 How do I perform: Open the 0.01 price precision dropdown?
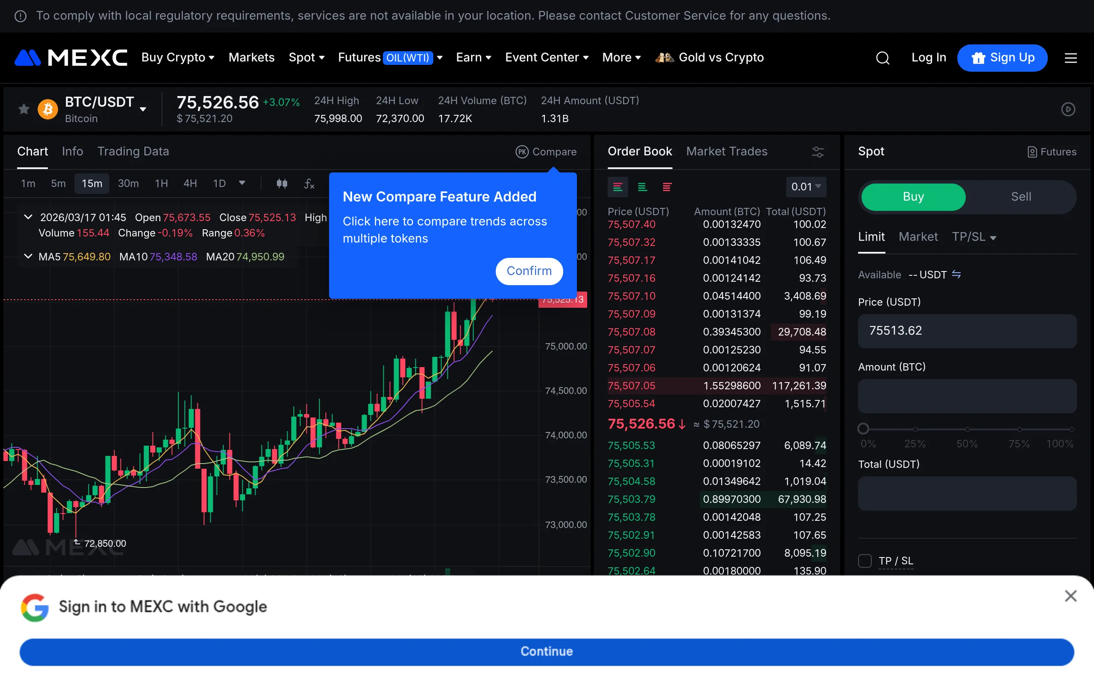(806, 187)
